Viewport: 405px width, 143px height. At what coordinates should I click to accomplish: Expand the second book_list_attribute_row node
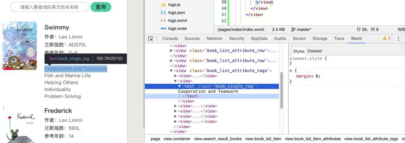click(x=171, y=61)
